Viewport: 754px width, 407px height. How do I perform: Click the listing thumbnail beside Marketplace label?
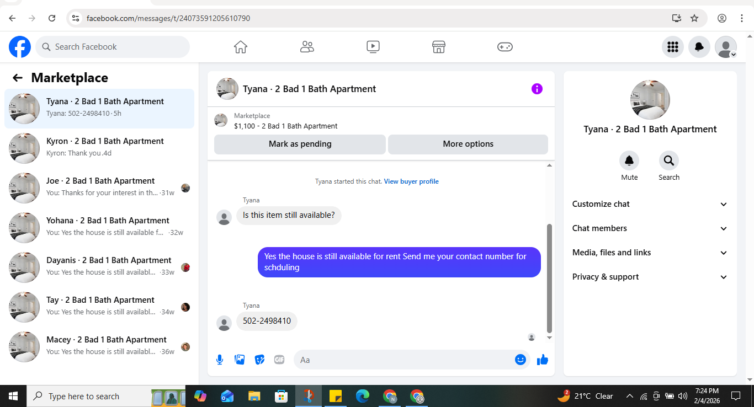click(x=221, y=120)
